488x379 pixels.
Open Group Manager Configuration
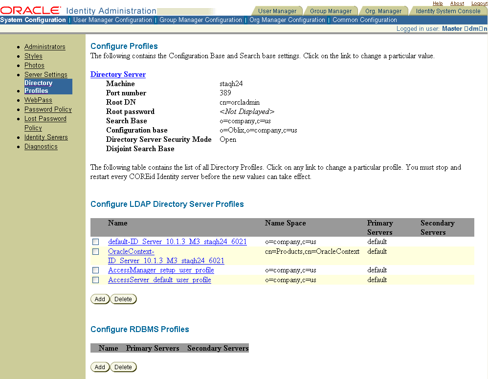tap(200, 20)
